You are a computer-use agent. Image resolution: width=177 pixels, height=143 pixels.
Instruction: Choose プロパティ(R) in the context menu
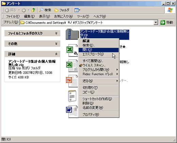(99, 114)
